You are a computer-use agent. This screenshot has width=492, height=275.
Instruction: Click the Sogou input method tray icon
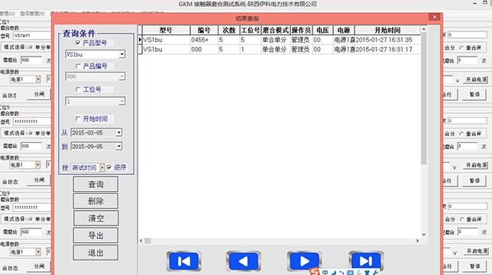tap(315, 271)
